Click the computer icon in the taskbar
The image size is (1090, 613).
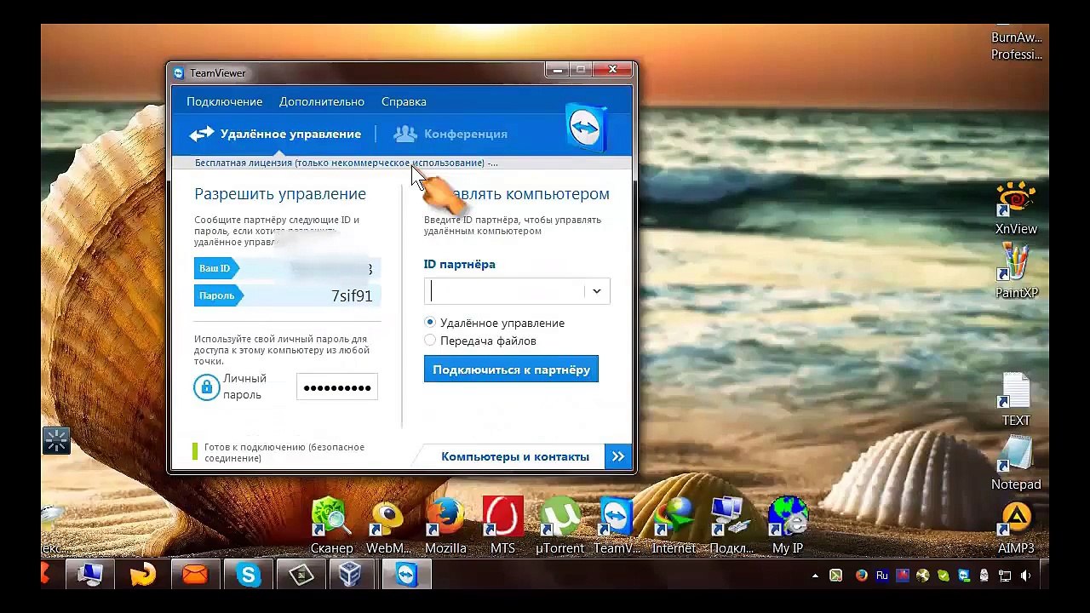coord(89,576)
